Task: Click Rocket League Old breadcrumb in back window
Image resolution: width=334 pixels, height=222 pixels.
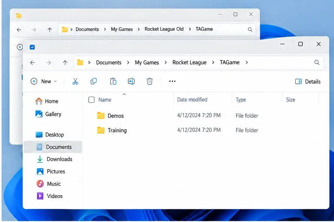Action: coord(164,29)
